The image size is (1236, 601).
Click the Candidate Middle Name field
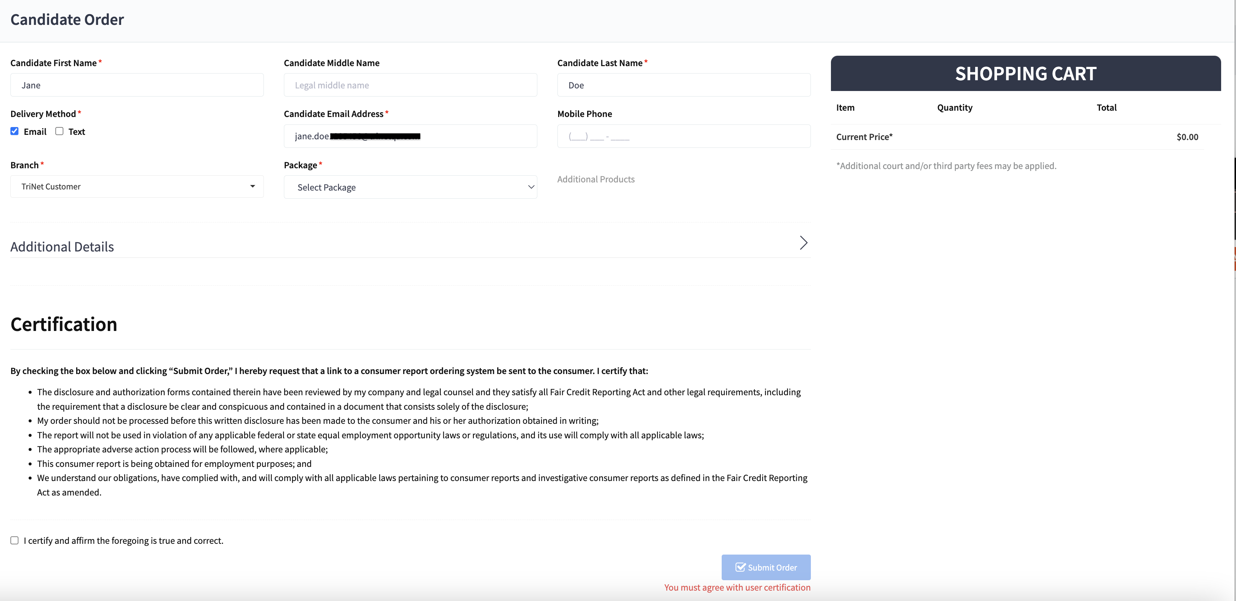tap(410, 85)
